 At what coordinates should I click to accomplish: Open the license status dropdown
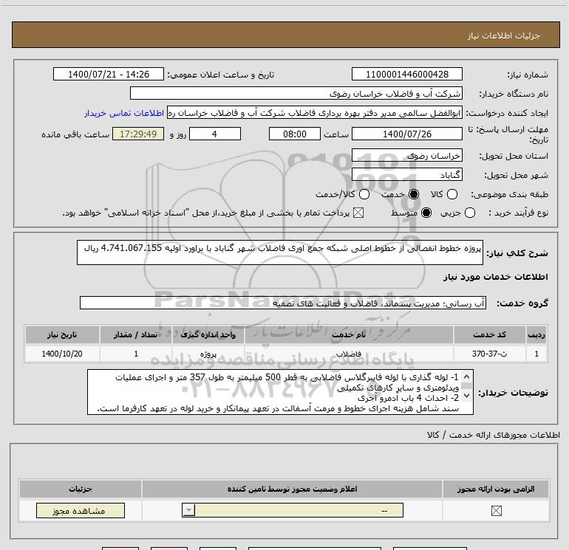[293, 510]
